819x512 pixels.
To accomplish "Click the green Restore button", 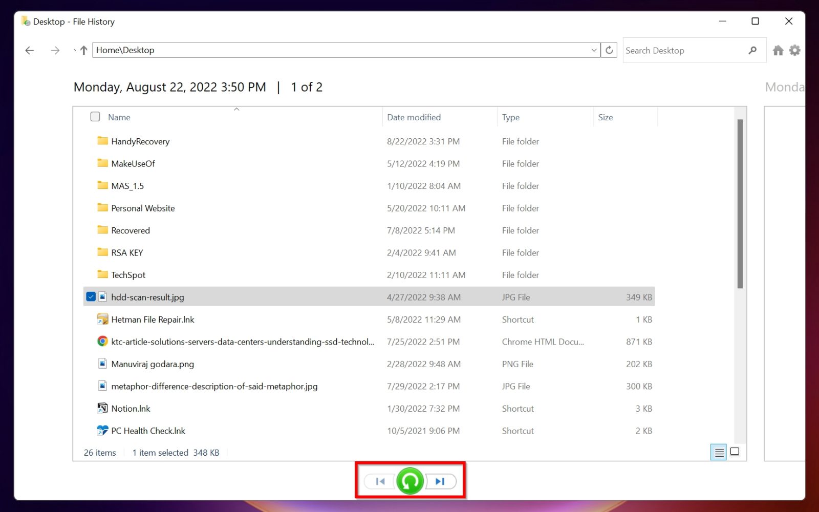I will pyautogui.click(x=409, y=480).
